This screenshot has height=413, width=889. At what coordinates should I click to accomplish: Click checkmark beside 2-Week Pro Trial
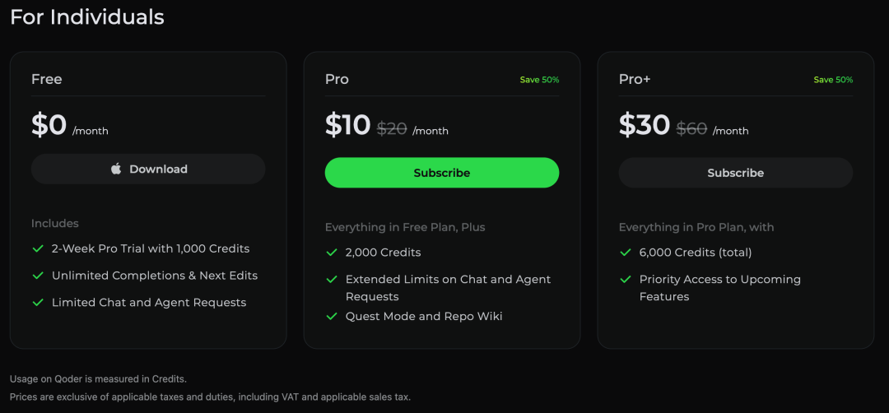coord(38,248)
